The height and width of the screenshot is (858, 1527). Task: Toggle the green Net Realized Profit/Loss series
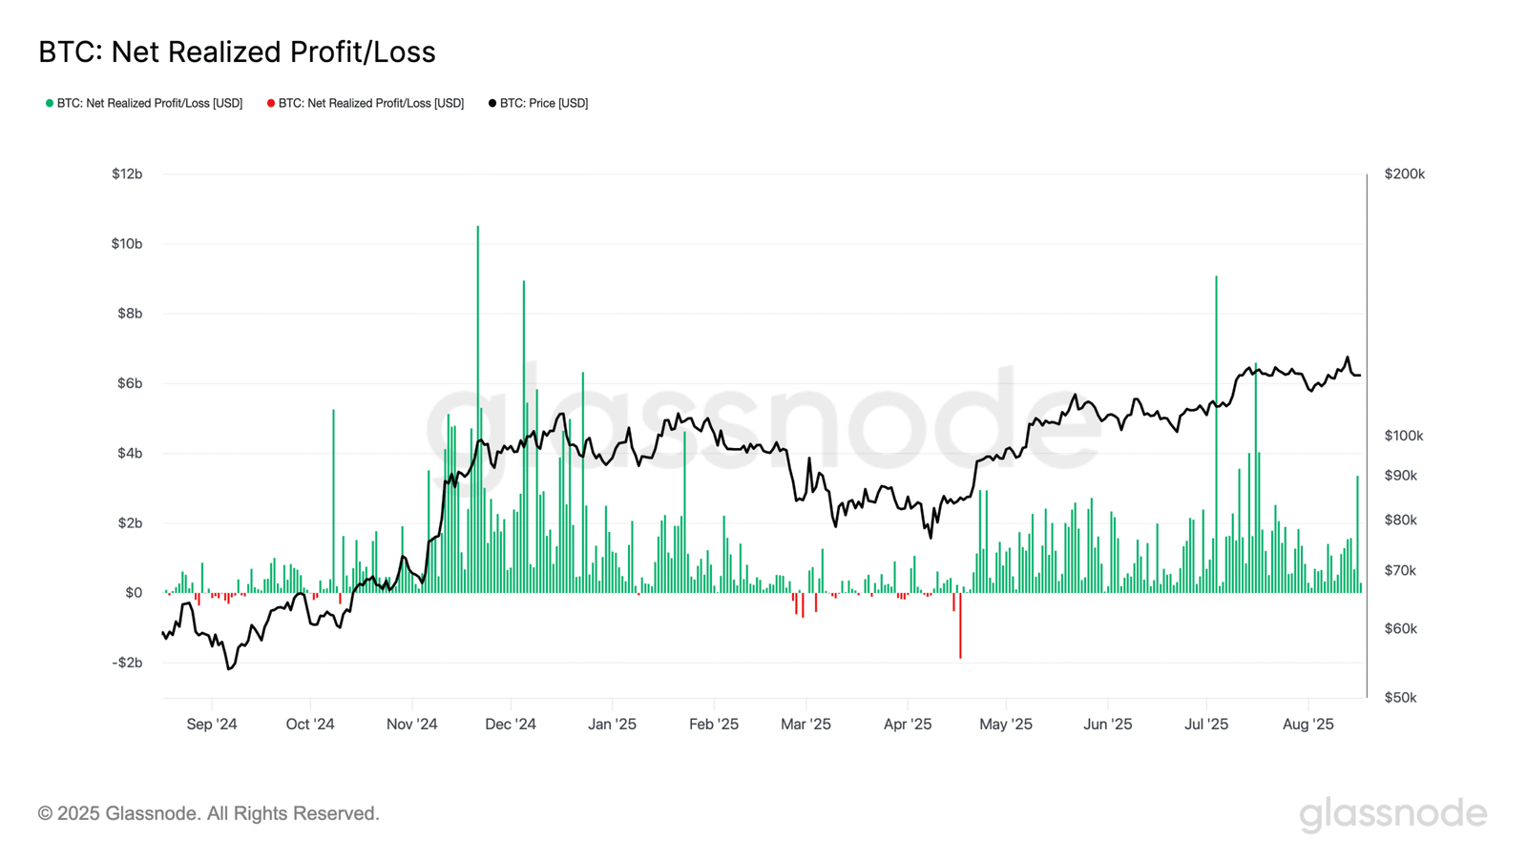[144, 103]
